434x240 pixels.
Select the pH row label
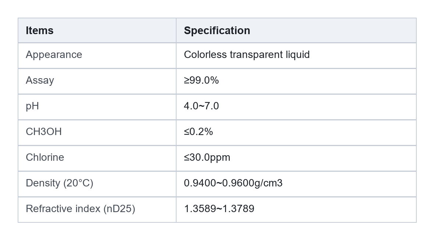point(32,106)
